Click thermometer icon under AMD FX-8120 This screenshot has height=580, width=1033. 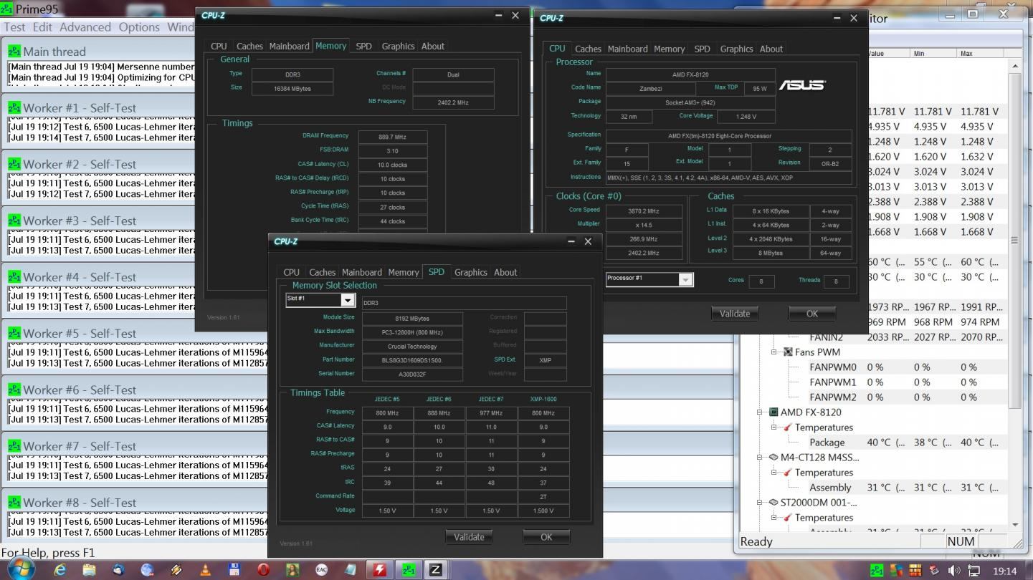click(x=788, y=427)
